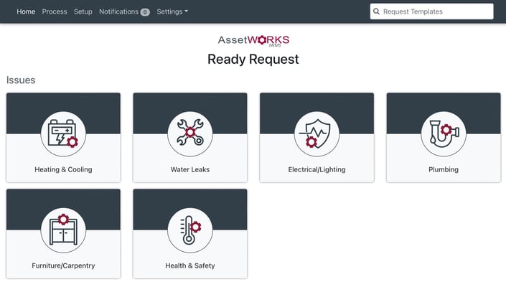The height and width of the screenshot is (287, 506).
Task: Click the notifications count badge
Action: pos(145,12)
